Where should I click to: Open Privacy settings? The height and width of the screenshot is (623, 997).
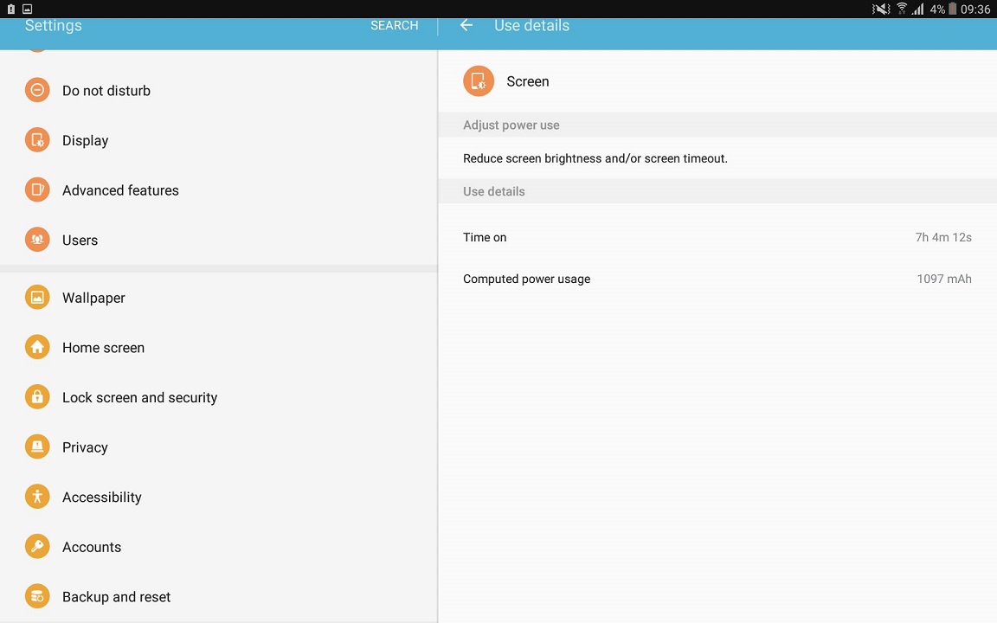[x=219, y=446]
